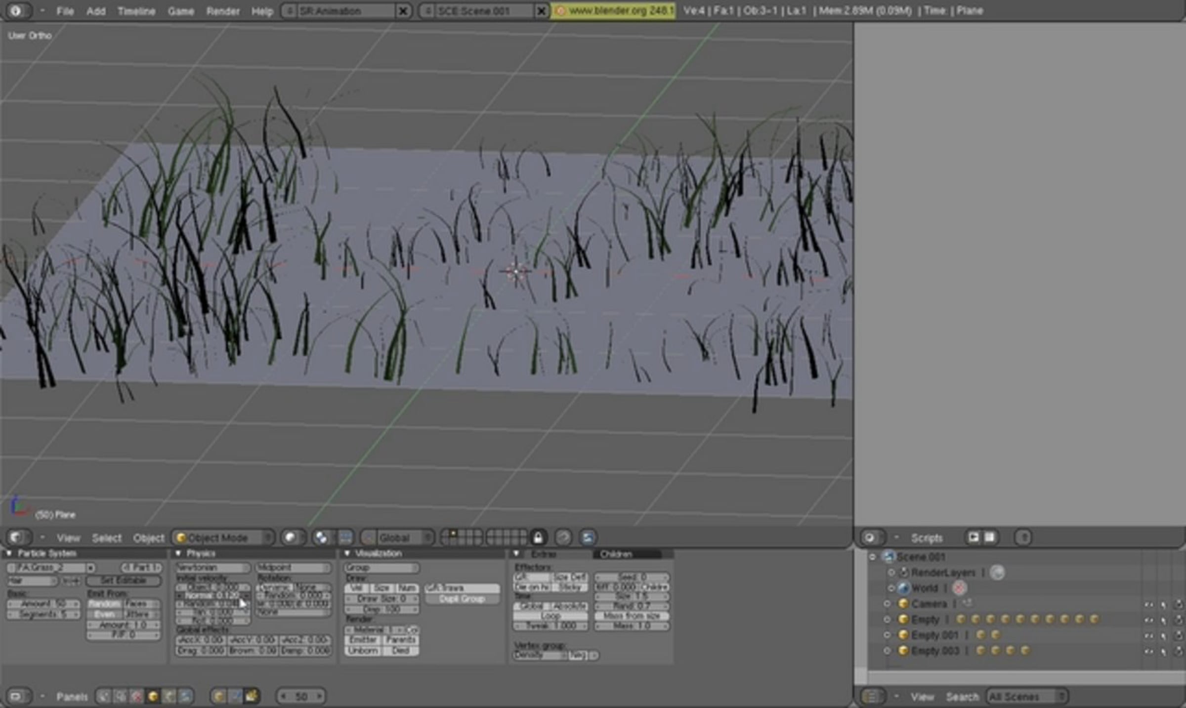This screenshot has width=1186, height=708.
Task: Click the Dupli Group button
Action: (x=462, y=599)
